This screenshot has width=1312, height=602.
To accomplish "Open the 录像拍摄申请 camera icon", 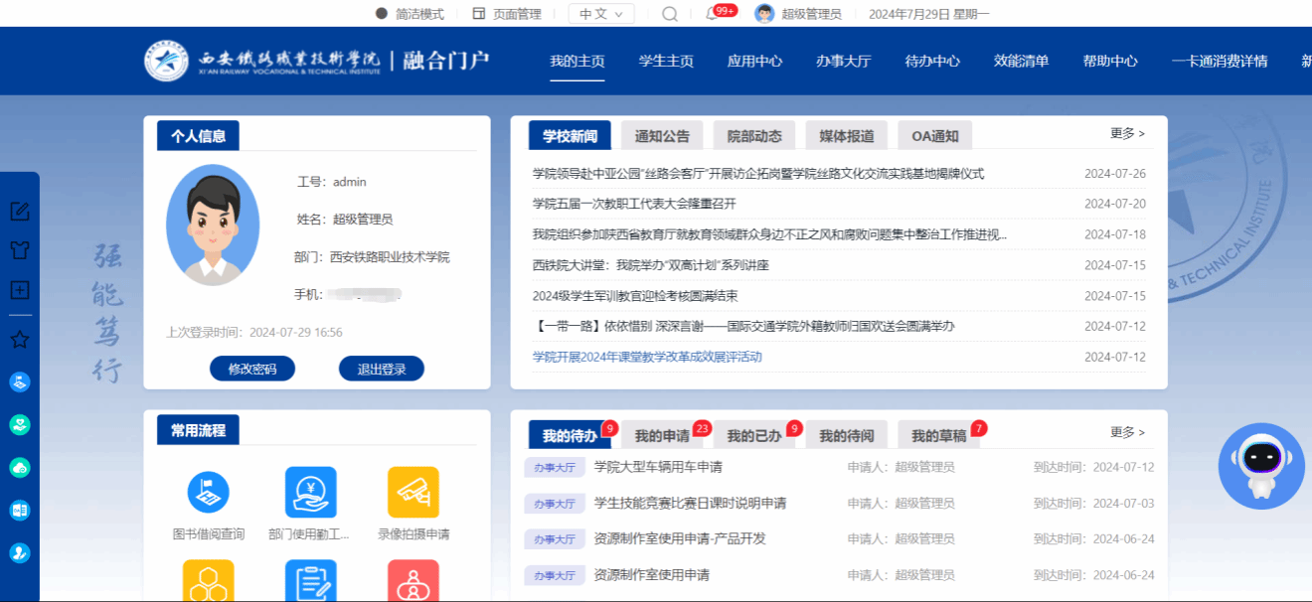I will point(413,493).
